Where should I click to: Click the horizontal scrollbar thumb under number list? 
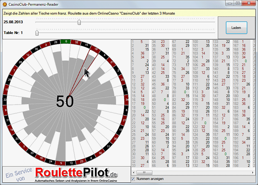coord(144,173)
